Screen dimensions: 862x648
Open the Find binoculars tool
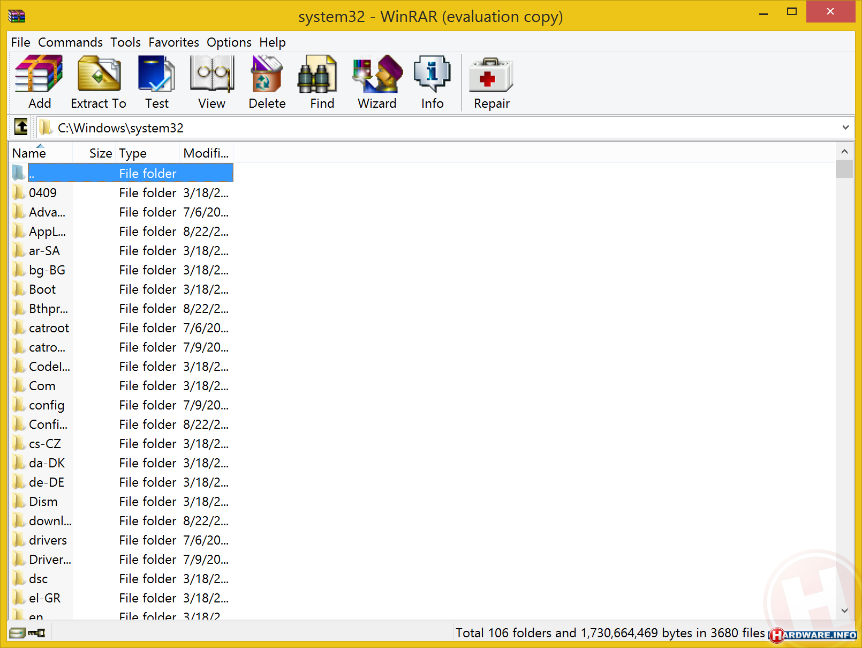pyautogui.click(x=322, y=83)
